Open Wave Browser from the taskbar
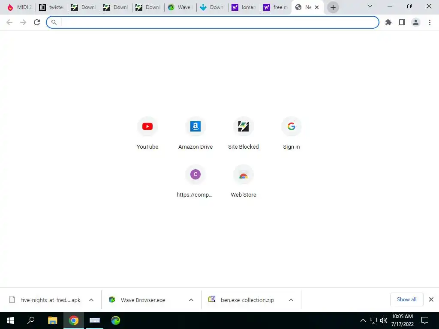The width and height of the screenshot is (439, 329). pos(116,320)
